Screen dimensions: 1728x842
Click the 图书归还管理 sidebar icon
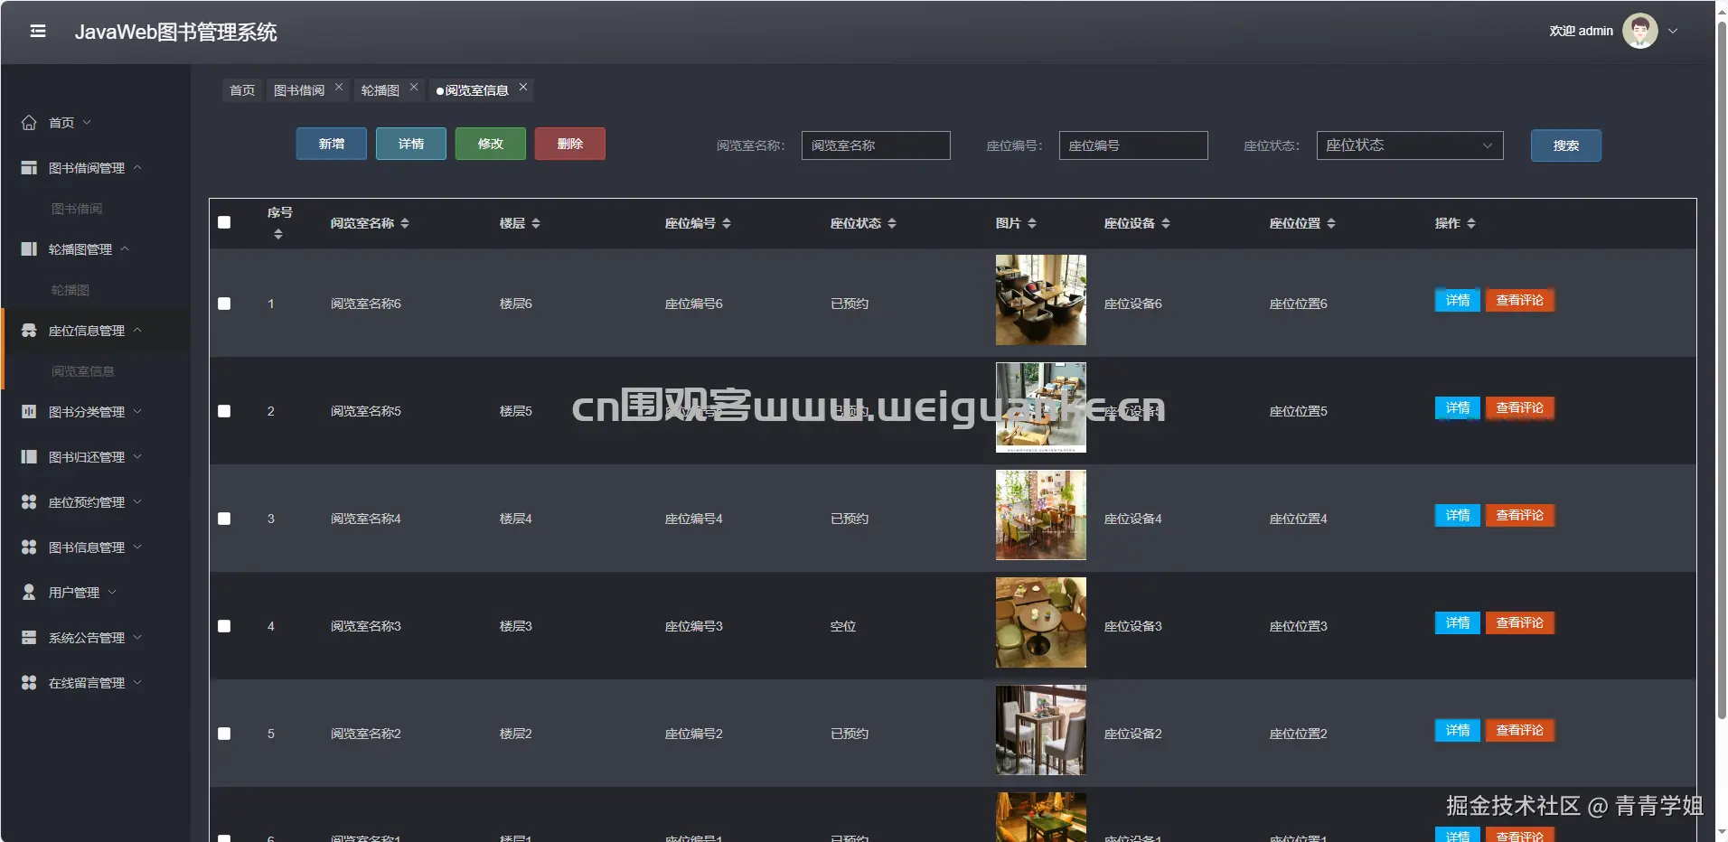coord(29,457)
